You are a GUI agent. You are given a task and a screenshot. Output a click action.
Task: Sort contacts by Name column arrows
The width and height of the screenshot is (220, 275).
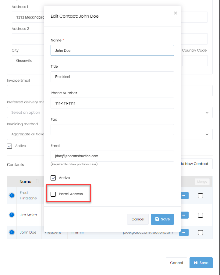(38, 181)
